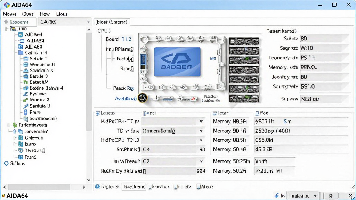The height and width of the screenshot is (200, 356).
Task: Click the round Aveutlioa) gauge icon
Action: [143, 98]
